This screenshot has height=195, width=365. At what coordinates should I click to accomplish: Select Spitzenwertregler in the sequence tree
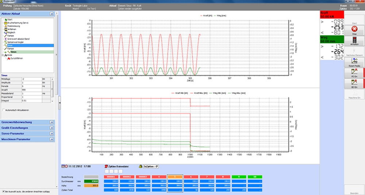pyautogui.click(x=15, y=42)
